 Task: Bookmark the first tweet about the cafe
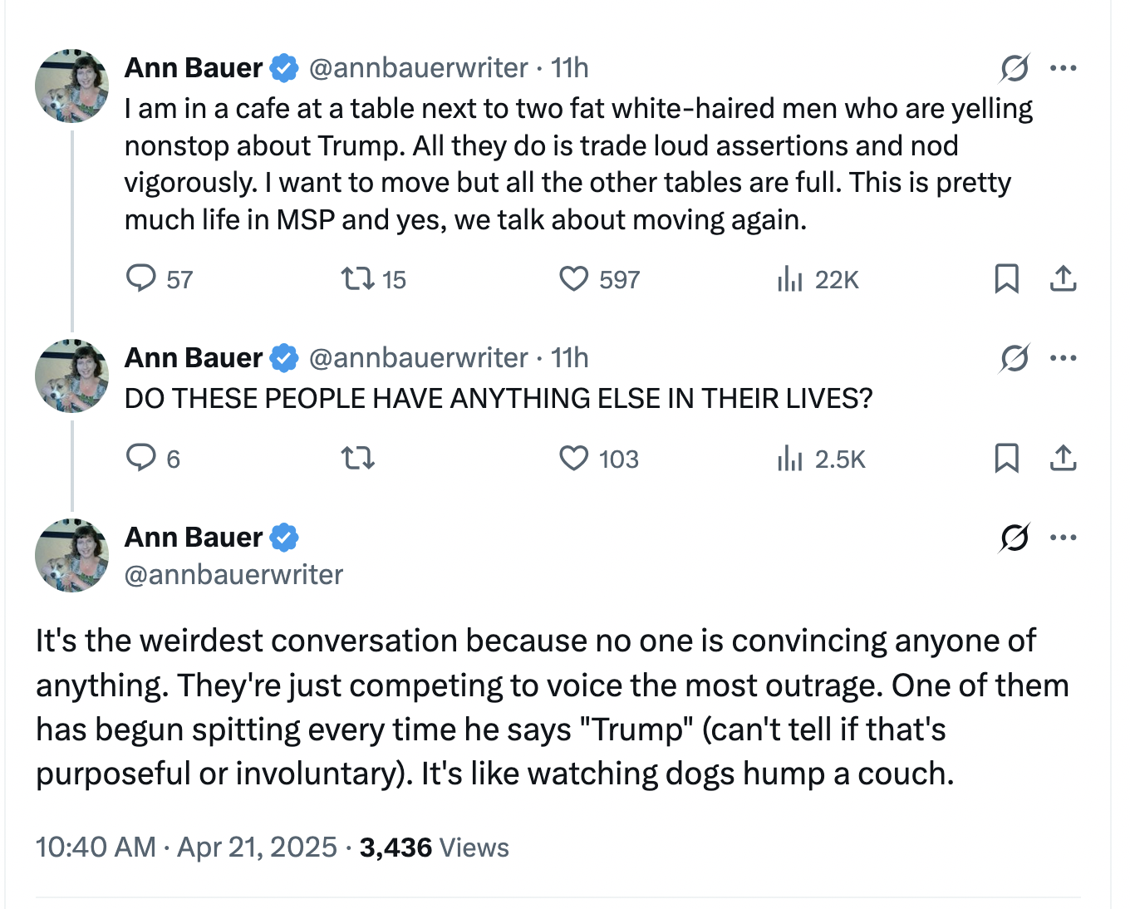point(1006,278)
